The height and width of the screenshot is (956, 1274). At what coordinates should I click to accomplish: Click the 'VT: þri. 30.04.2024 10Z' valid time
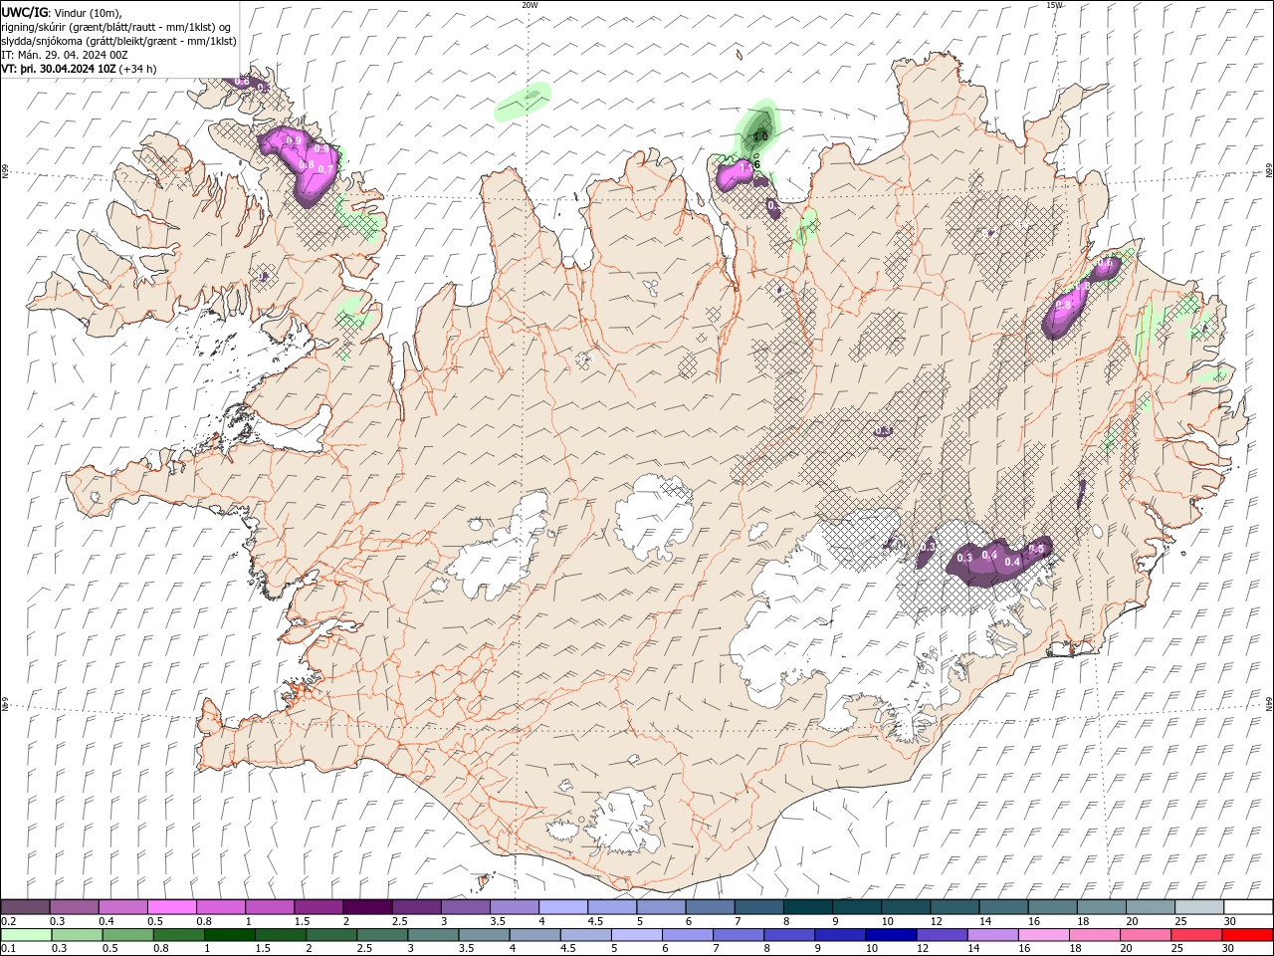point(59,69)
